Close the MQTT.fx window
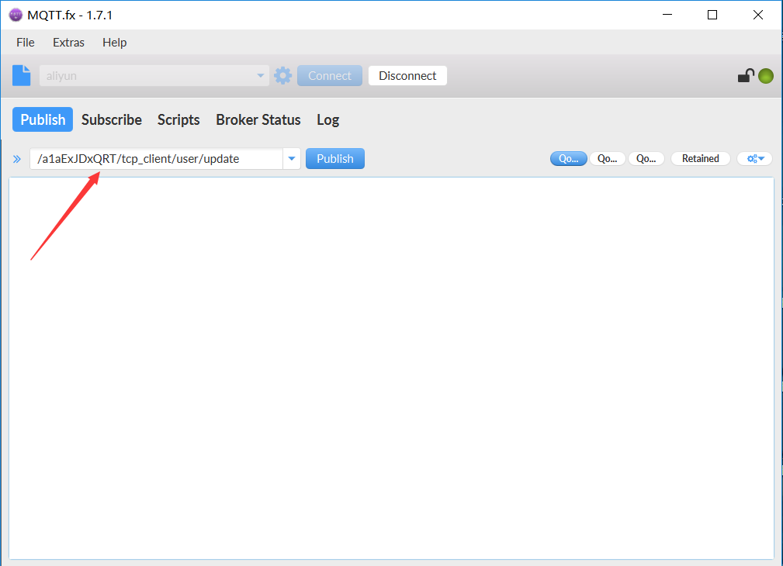Screen dimensions: 783x566 pos(758,15)
